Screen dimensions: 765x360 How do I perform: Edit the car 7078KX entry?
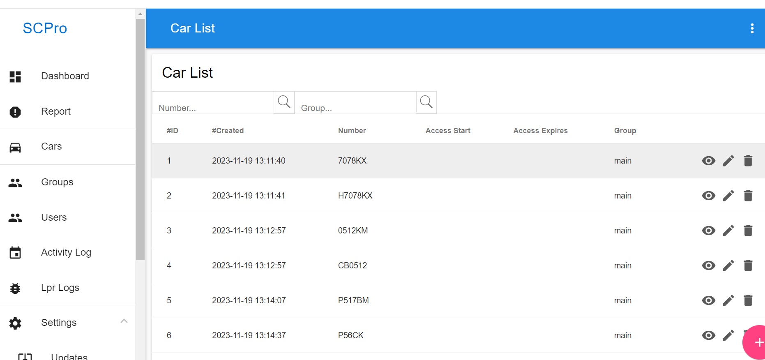tap(728, 161)
